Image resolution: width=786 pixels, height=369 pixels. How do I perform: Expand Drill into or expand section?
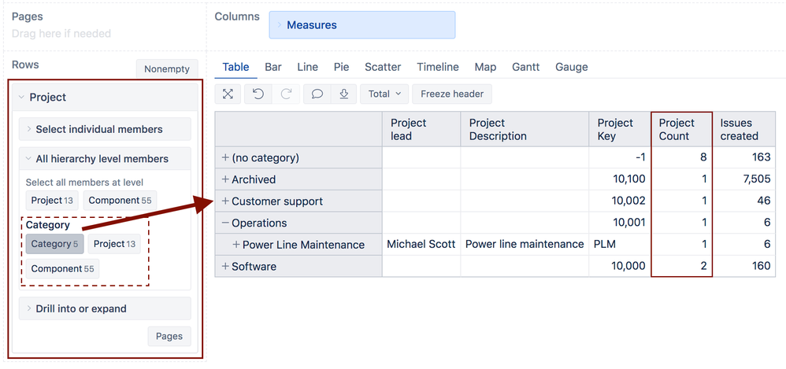(105, 308)
